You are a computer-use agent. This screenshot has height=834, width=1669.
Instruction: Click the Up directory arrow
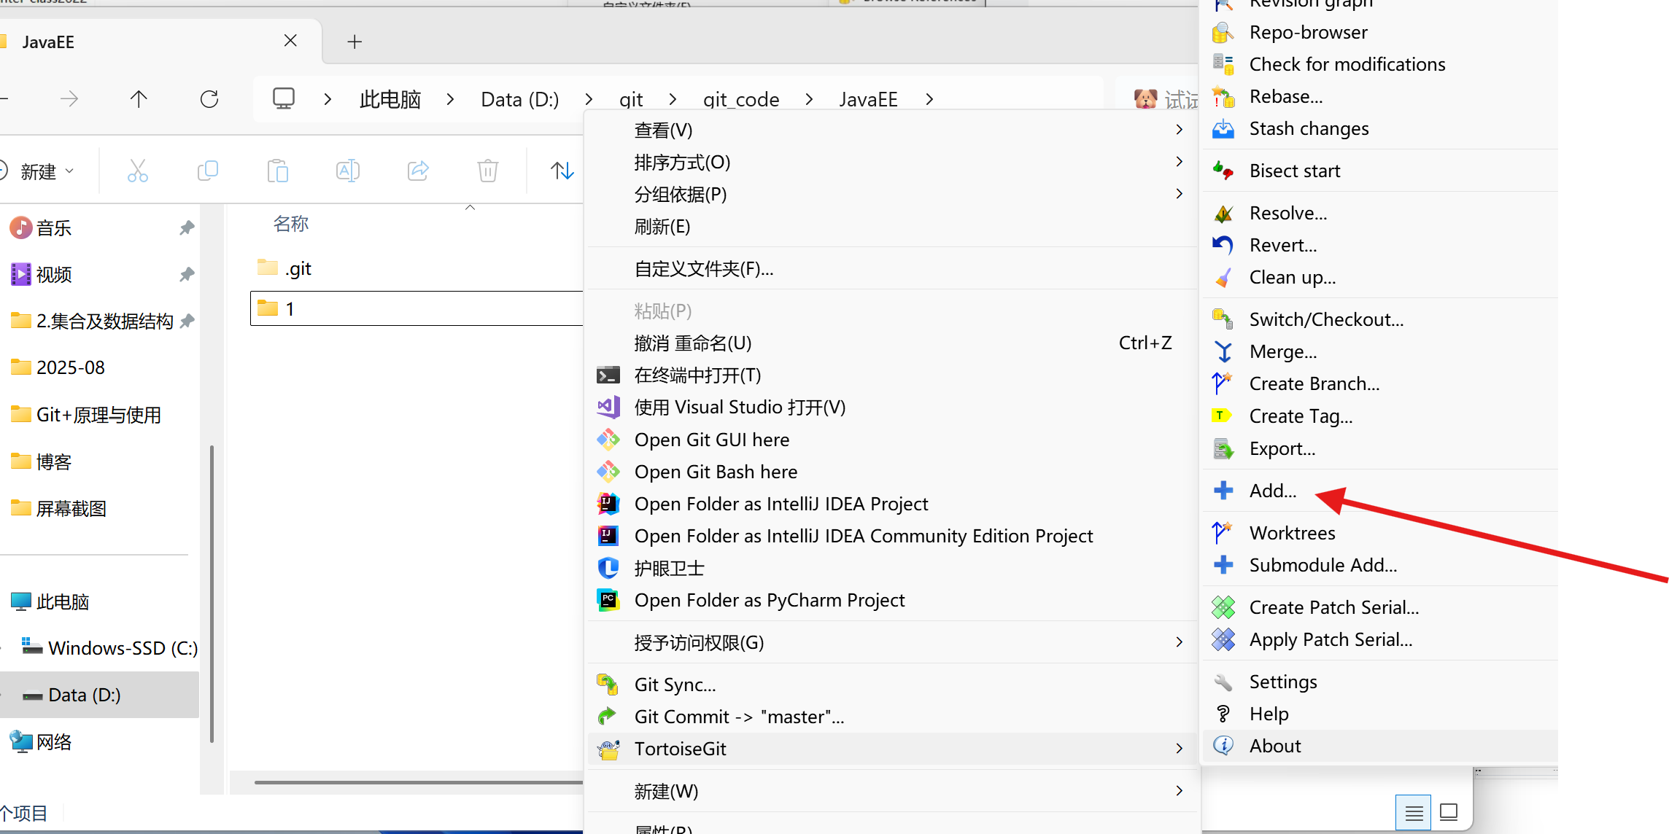(139, 99)
